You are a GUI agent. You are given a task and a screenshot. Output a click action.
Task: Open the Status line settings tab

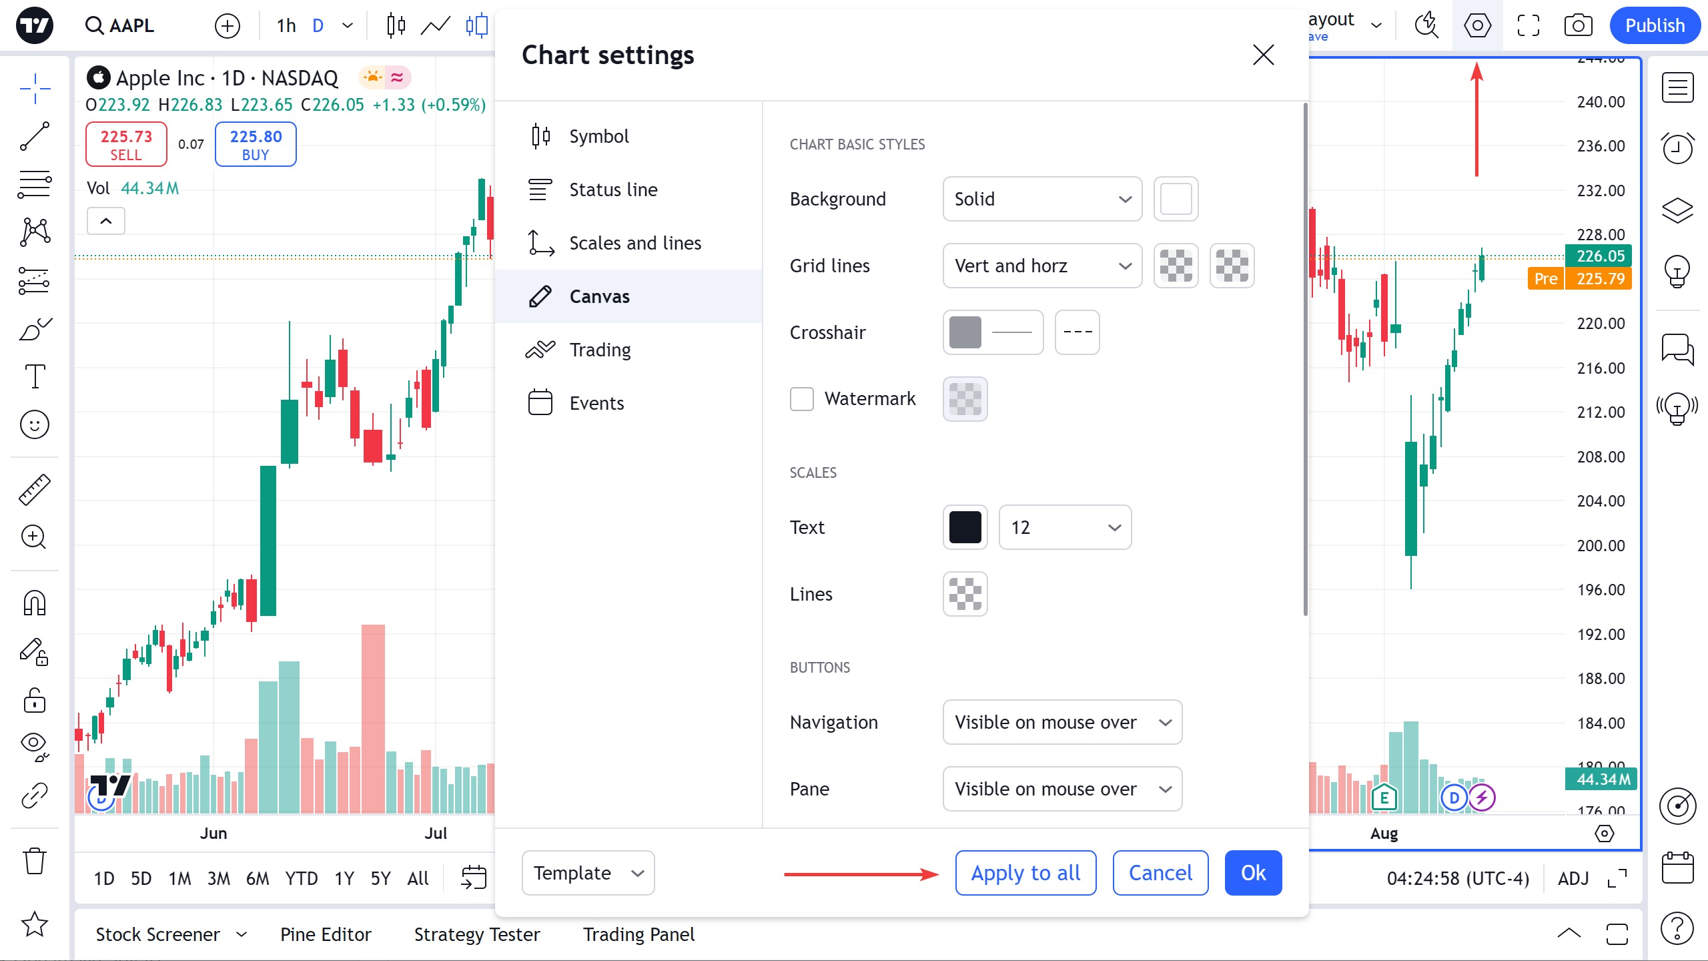tap(613, 190)
